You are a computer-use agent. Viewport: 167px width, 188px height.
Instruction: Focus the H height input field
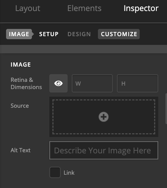coord(137,83)
